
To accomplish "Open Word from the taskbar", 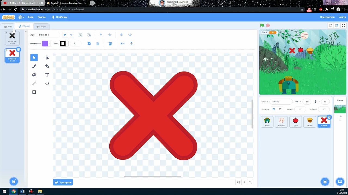I will coord(22,191).
